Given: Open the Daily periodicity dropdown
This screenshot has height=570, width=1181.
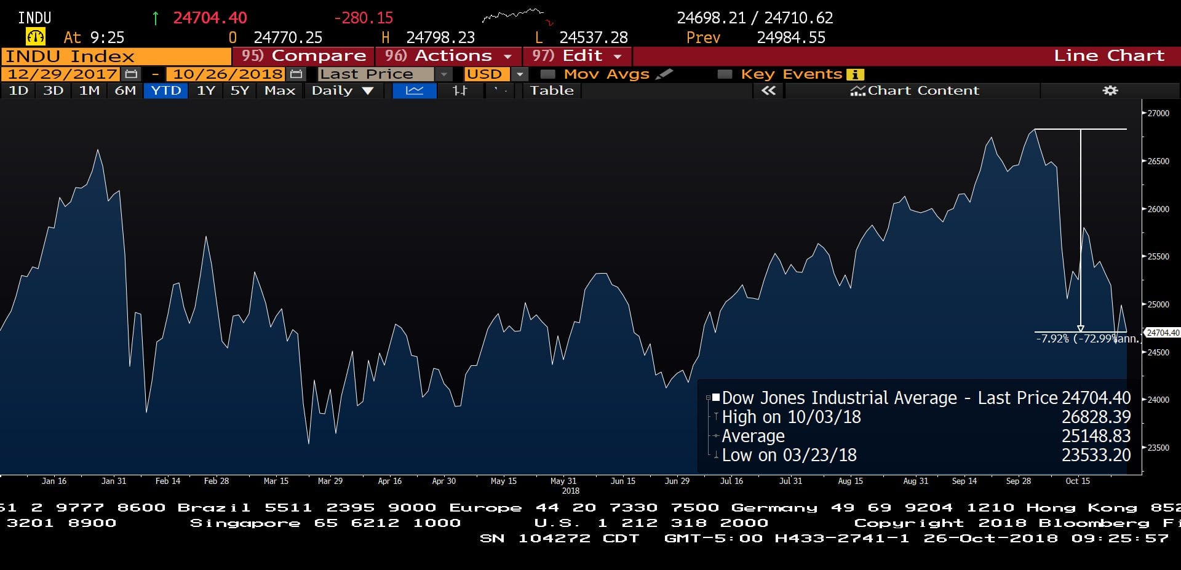Looking at the screenshot, I should tap(343, 90).
